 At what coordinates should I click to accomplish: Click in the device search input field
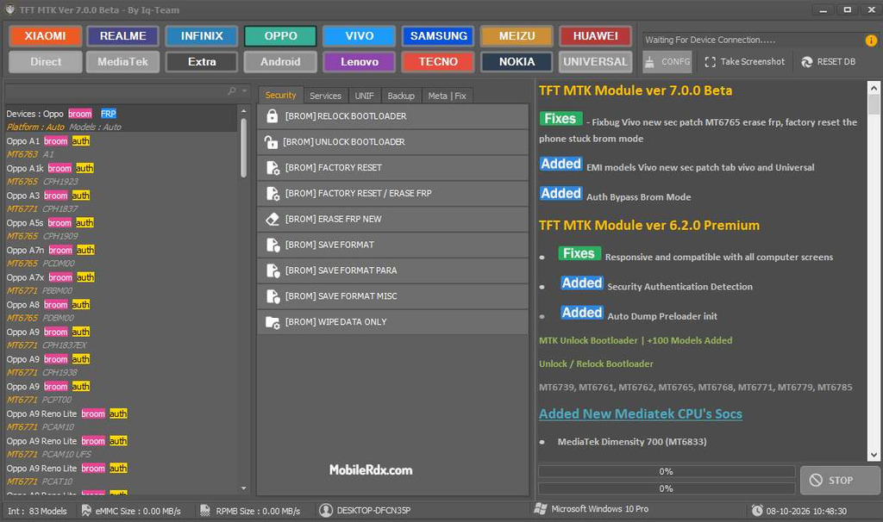(116, 90)
